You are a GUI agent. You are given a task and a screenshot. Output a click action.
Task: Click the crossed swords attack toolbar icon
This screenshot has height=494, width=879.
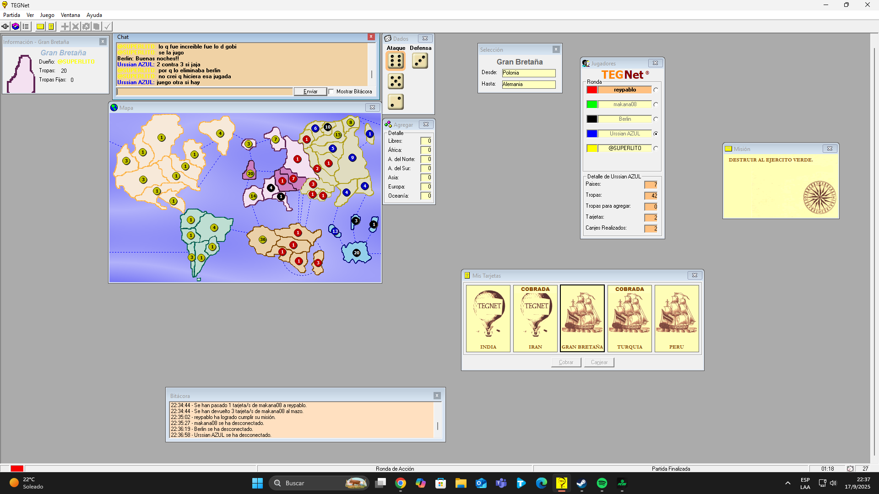76,27
